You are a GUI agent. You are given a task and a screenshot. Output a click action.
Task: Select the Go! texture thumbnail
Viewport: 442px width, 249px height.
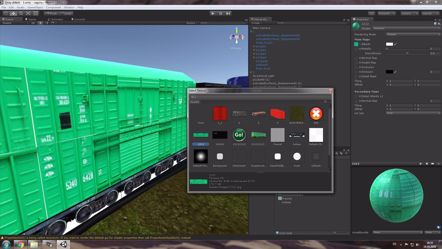[x=239, y=135]
